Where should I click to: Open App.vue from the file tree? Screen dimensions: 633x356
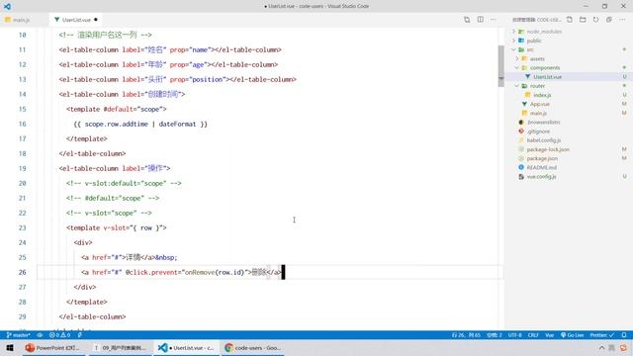click(539, 104)
